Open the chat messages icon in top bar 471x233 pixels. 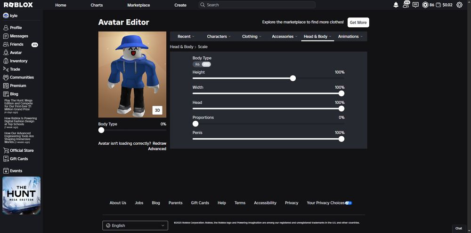point(415,5)
